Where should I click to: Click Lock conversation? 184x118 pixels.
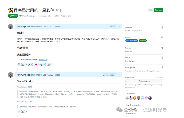point(133,105)
